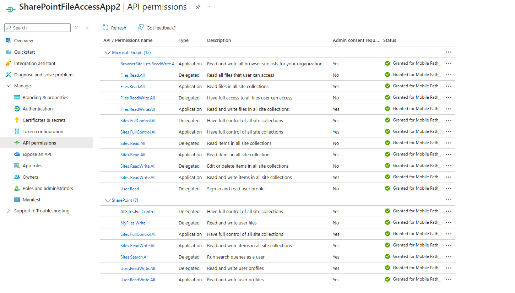
Task: Click 'Read all files that user can access' text
Action: [240, 75]
